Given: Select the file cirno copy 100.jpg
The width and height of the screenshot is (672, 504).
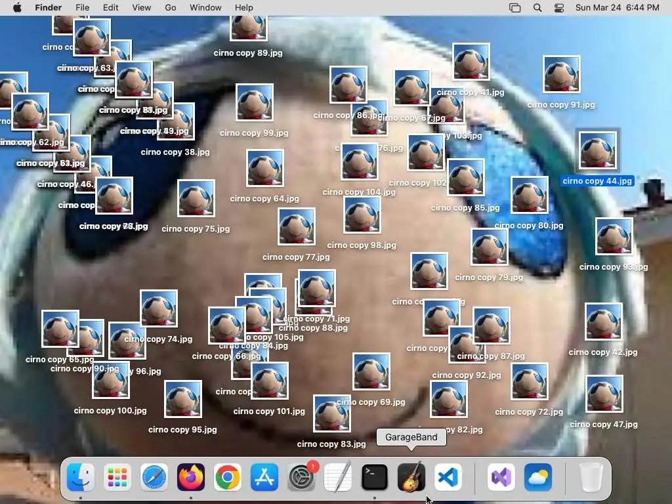Looking at the screenshot, I should point(111,380).
